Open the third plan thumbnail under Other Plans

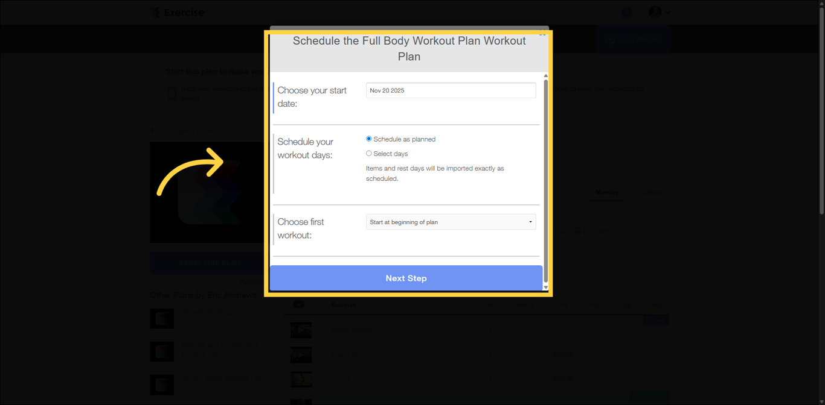point(162,385)
